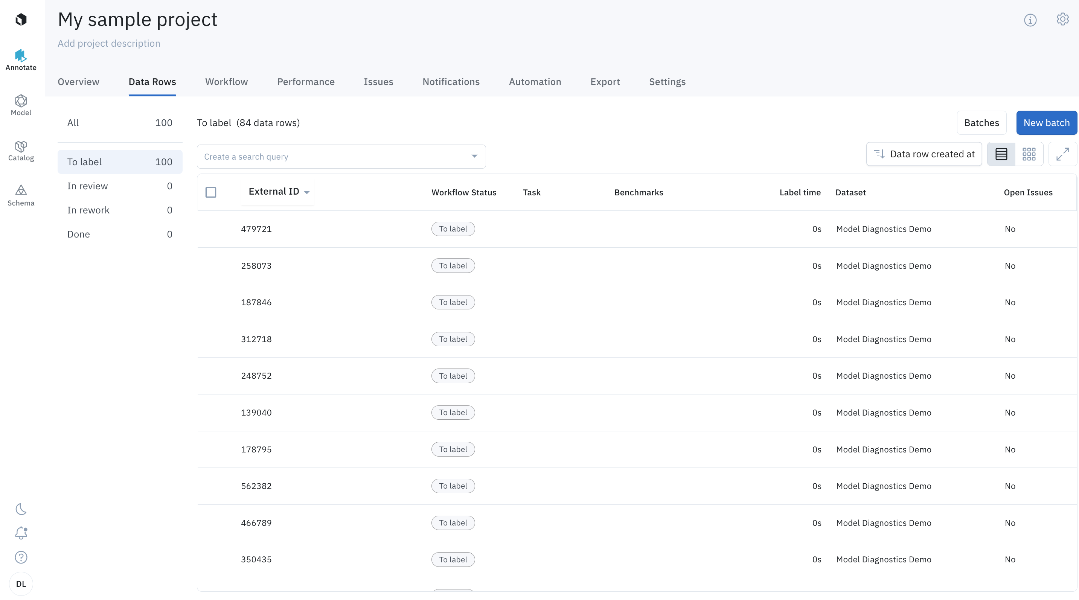Viewport: 1079px width, 600px height.
Task: Expand the External ID column dropdown
Action: point(306,192)
